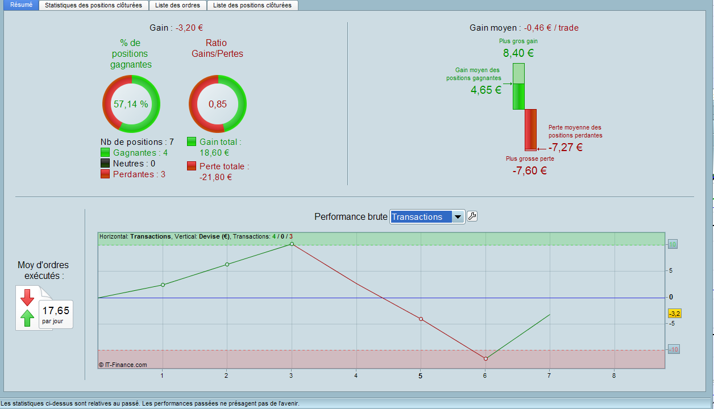Click the -21,80 € perte totale value
The image size is (714, 409).
pos(216,177)
